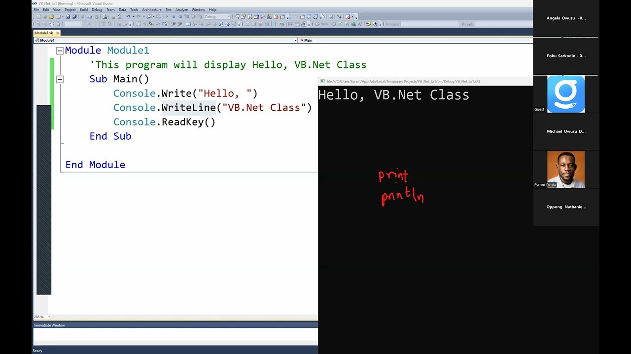The width and height of the screenshot is (631, 354).
Task: Click the "End Sub" code line
Action: 110,136
